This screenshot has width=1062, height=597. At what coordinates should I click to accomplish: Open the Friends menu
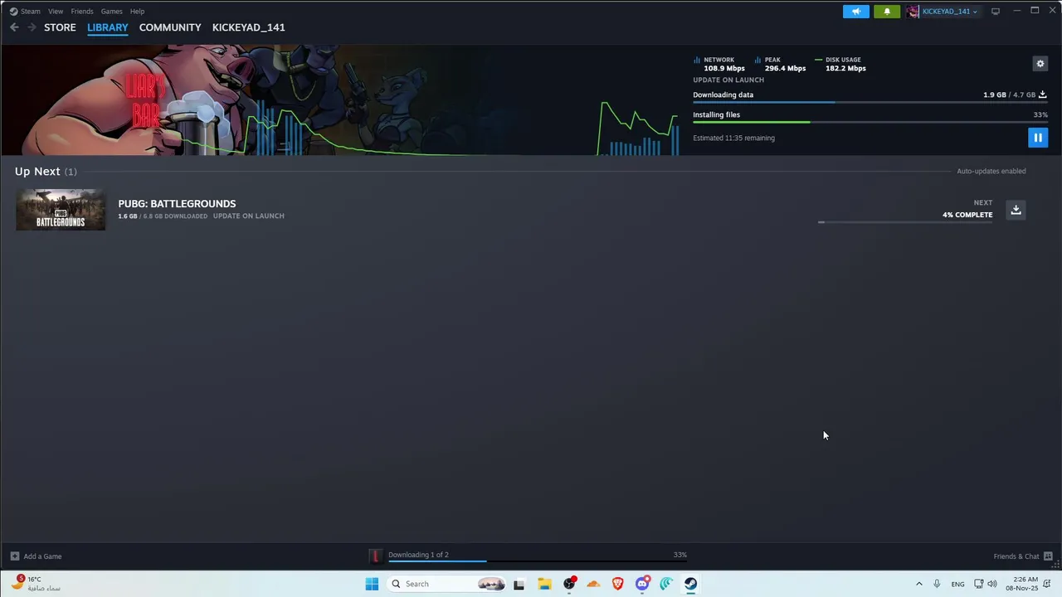click(82, 12)
